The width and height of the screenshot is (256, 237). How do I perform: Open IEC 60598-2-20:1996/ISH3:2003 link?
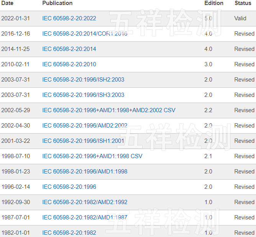(83, 95)
